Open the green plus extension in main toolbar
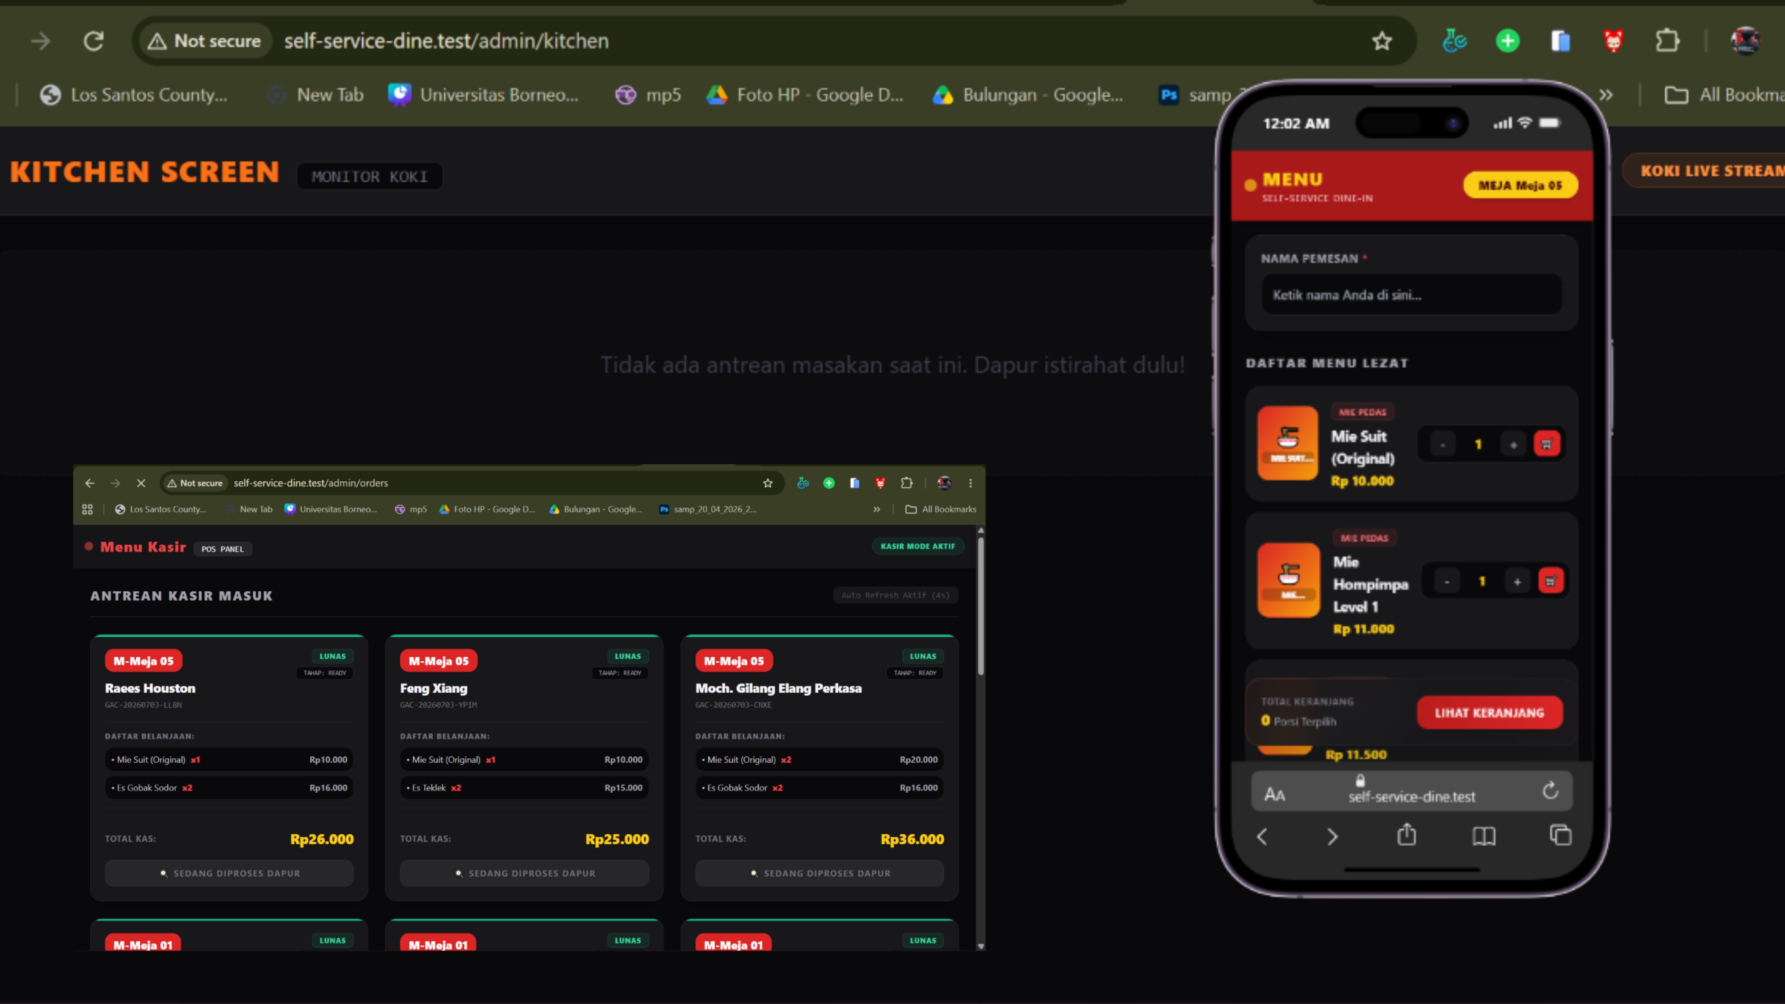 [x=1508, y=41]
